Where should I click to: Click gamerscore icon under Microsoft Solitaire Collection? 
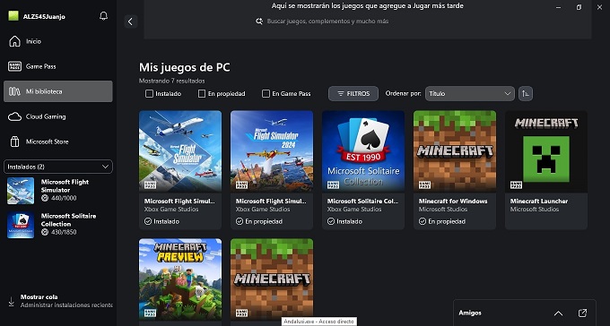(x=45, y=232)
